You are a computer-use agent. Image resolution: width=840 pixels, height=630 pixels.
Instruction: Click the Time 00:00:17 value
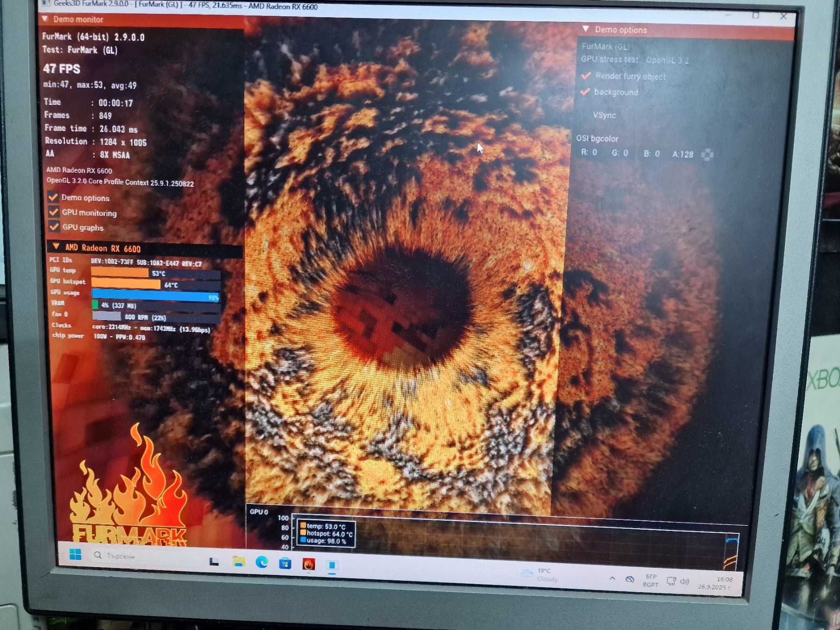[115, 103]
